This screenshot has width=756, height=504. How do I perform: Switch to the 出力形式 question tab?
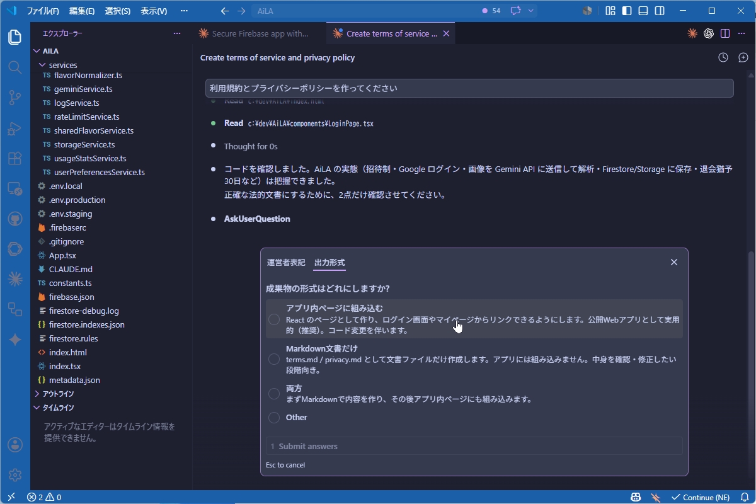point(329,263)
